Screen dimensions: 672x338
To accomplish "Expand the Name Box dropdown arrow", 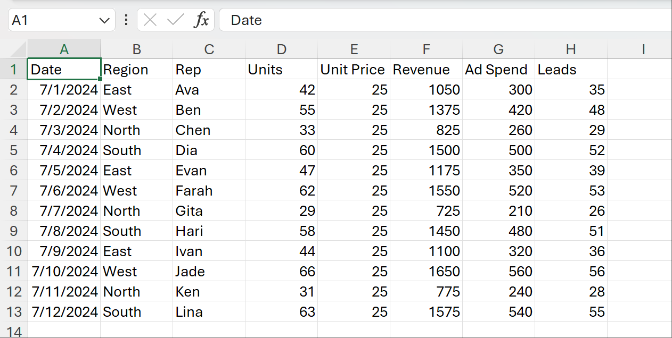I will coord(104,20).
